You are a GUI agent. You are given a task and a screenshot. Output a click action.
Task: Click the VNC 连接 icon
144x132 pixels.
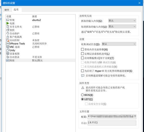[8, 47]
